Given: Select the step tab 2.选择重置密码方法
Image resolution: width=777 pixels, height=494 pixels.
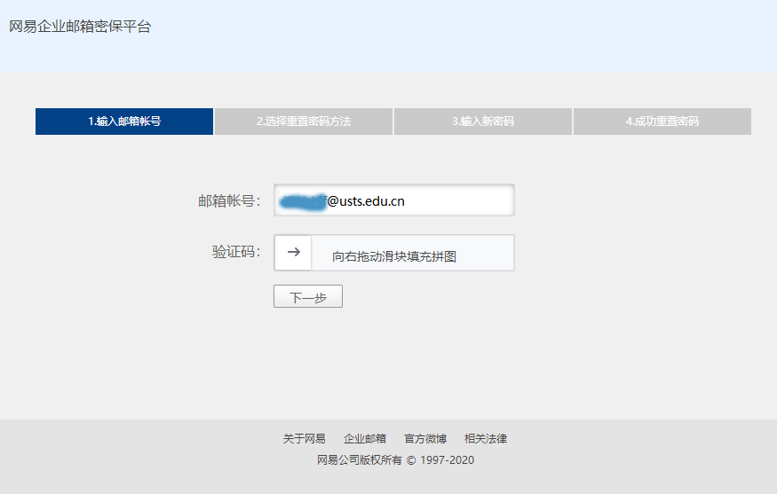Looking at the screenshot, I should pyautogui.click(x=304, y=122).
